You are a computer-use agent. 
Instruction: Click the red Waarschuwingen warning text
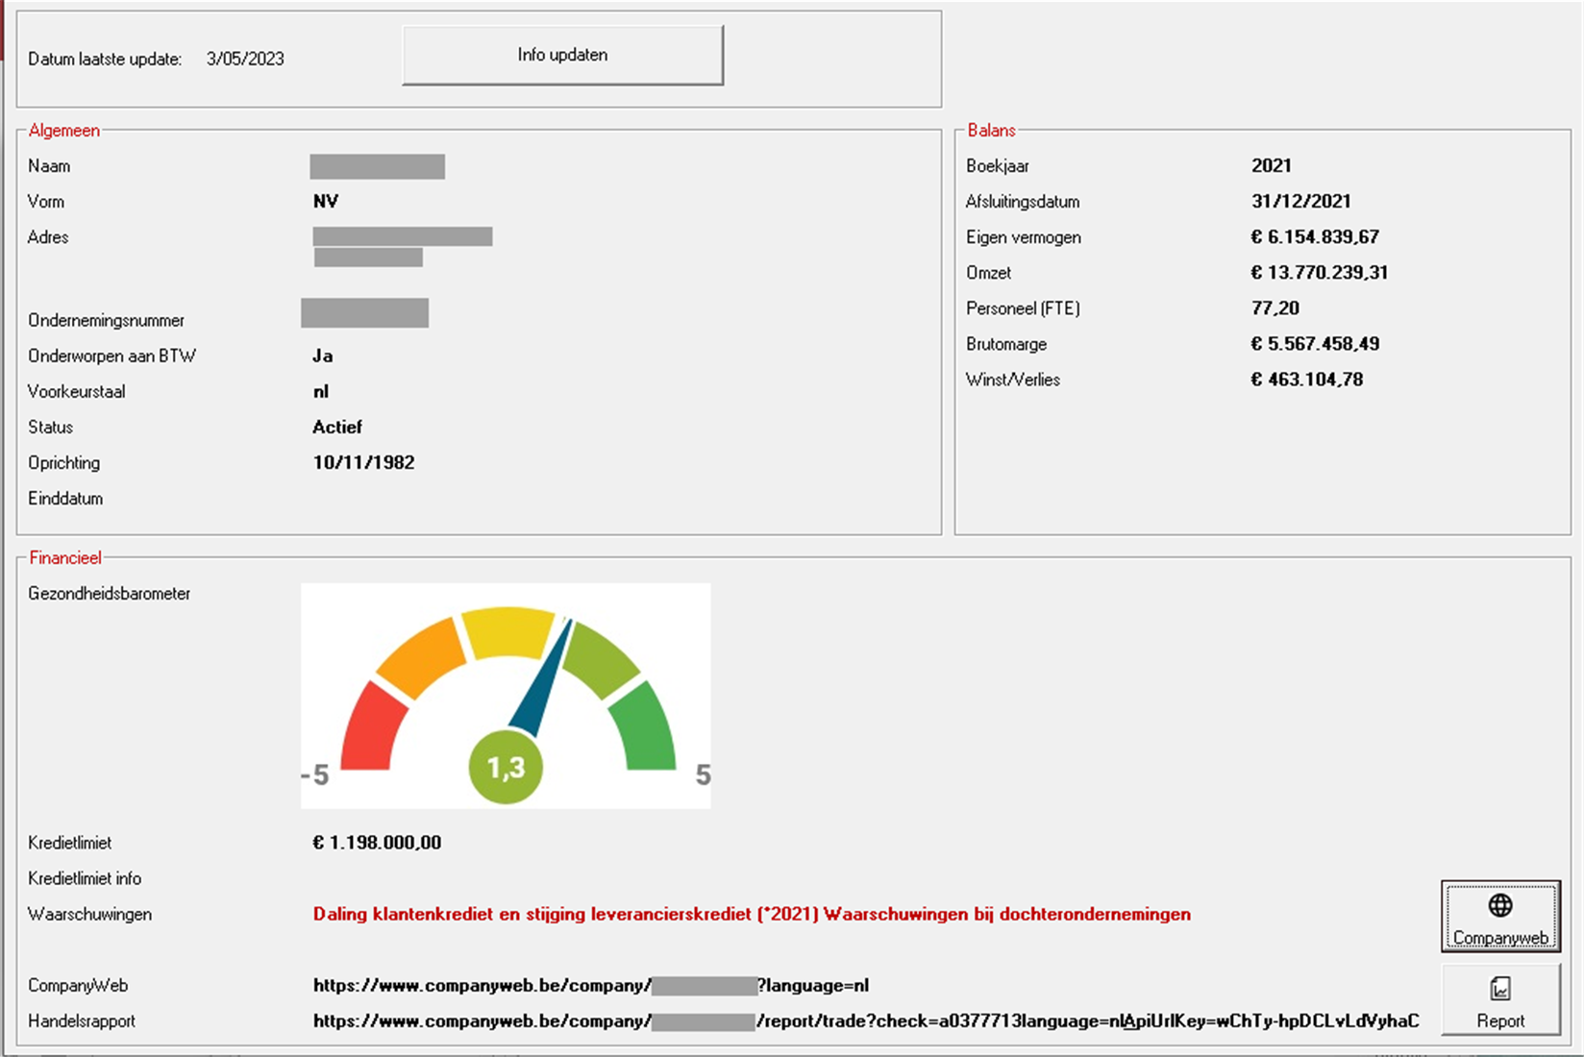[x=751, y=914]
